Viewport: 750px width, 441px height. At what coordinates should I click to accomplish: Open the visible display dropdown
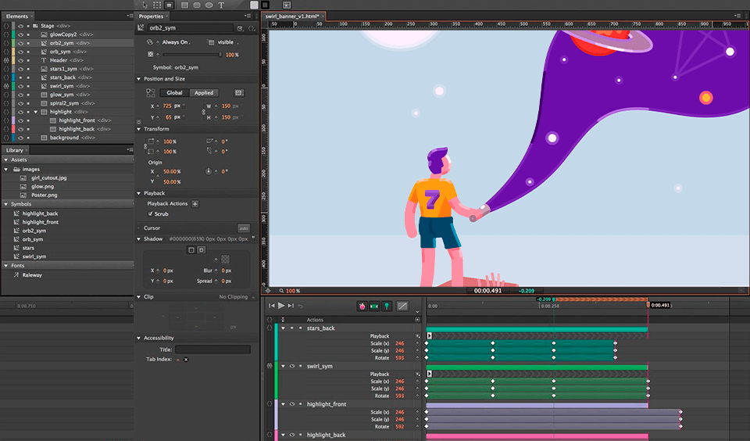[x=228, y=42]
